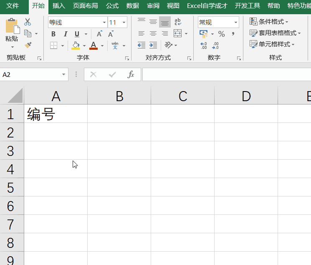This screenshot has height=265, width=311.
Task: Switch to 公式 Formulas tab
Action: [x=112, y=6]
